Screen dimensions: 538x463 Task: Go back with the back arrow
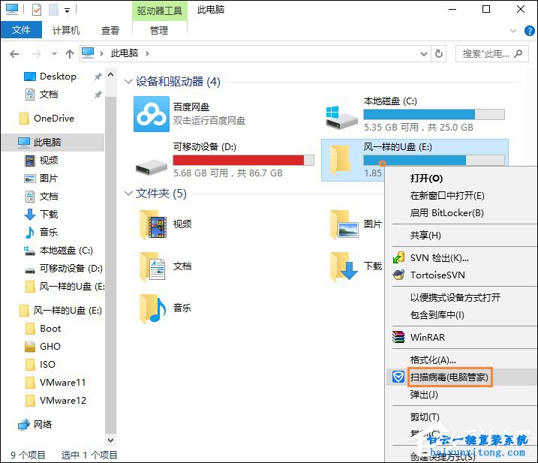14,54
